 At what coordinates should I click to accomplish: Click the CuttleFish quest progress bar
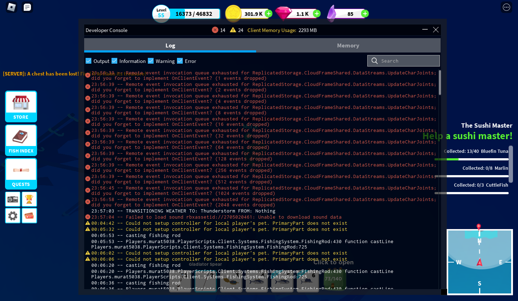(x=472, y=193)
